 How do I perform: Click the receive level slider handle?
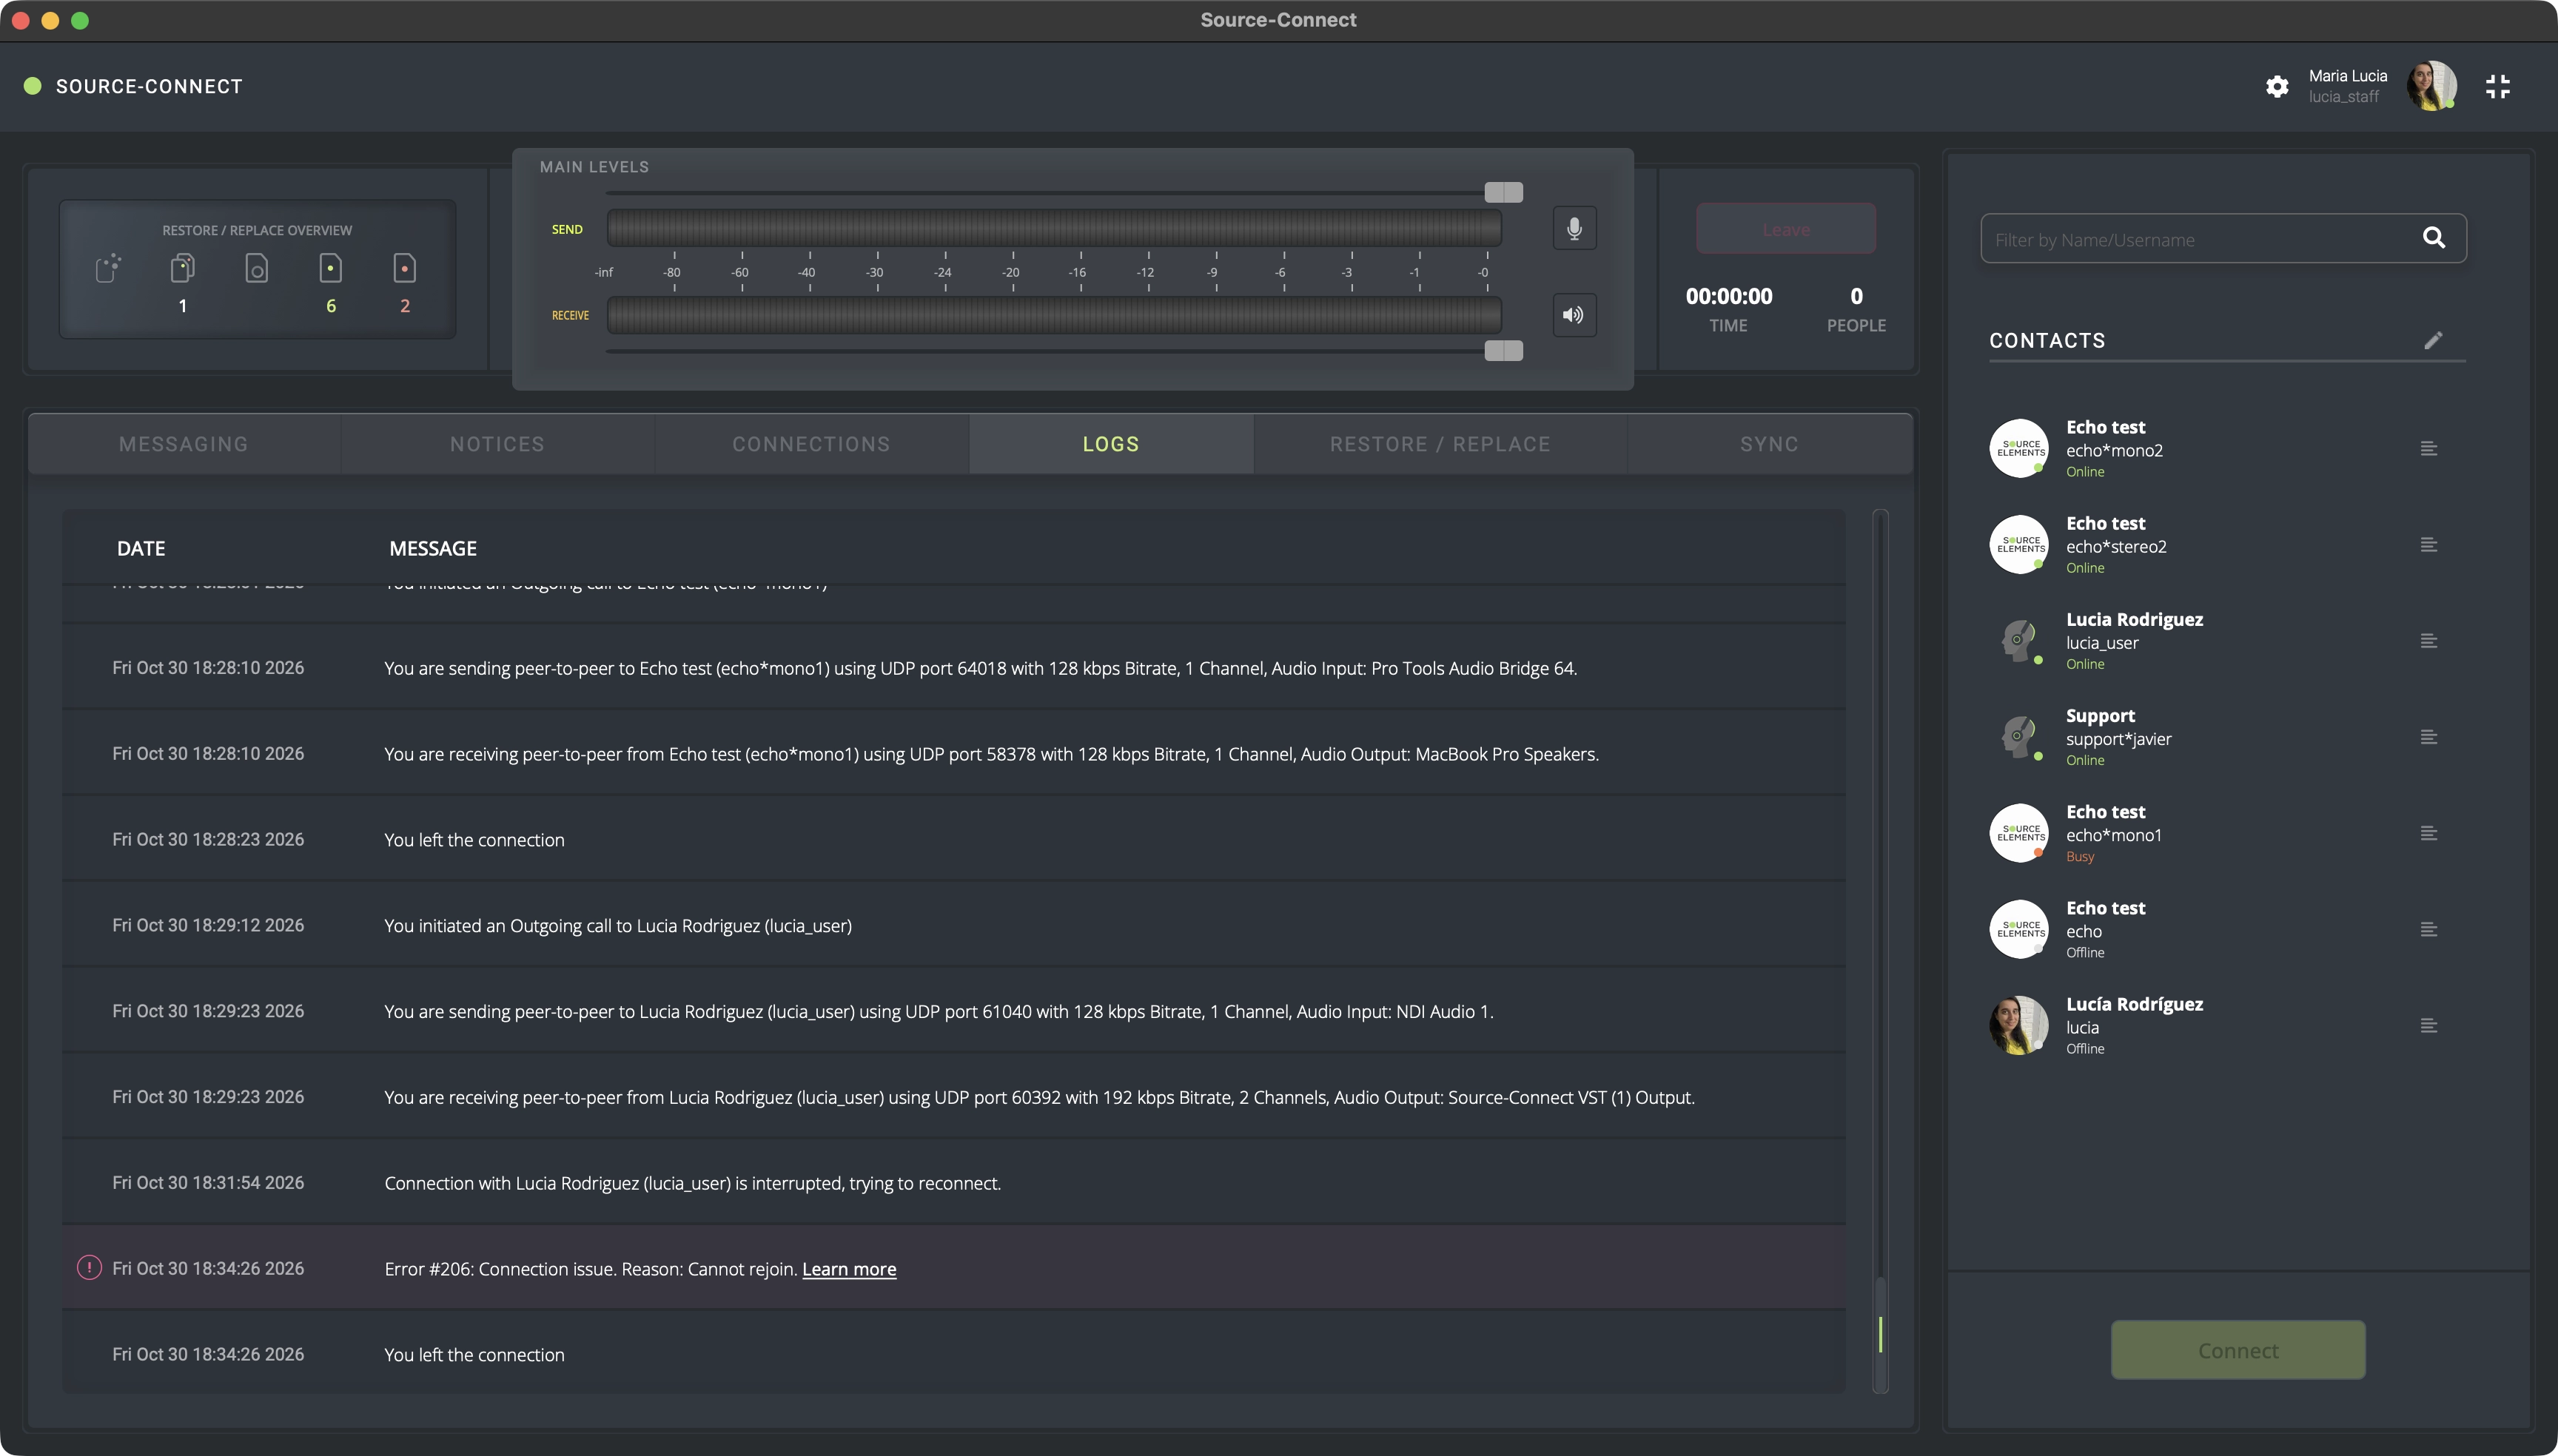coord(1503,350)
